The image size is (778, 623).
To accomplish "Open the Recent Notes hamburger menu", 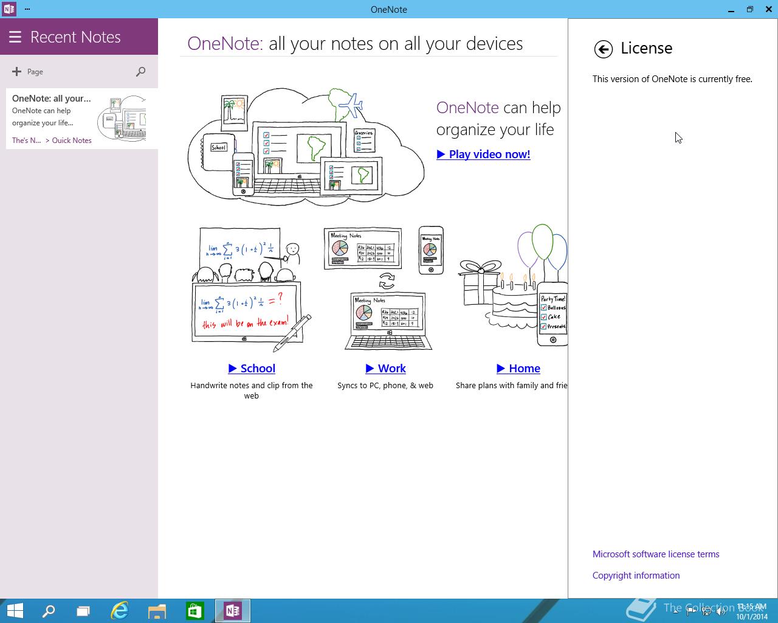I will pyautogui.click(x=15, y=37).
